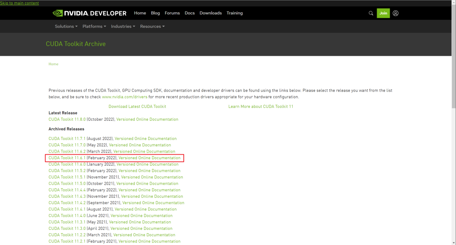Image resolution: width=456 pixels, height=245 pixels.
Task: Click Download Latest CUDA Toolkit link
Action: 137,106
